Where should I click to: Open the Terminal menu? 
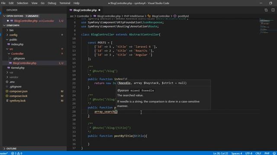click(x=64, y=3)
